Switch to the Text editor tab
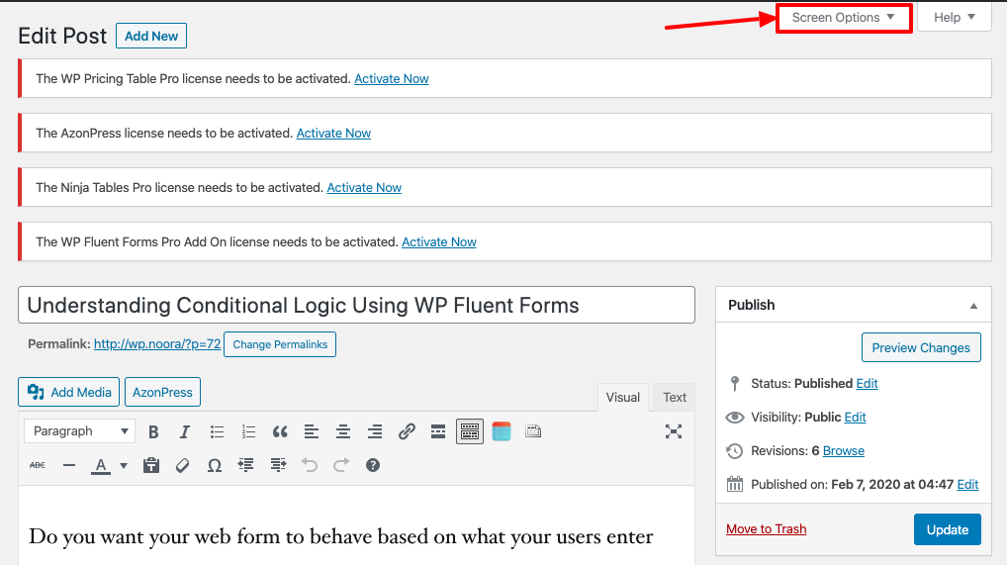 [675, 397]
